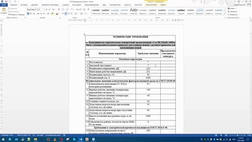Toggle Bold formatting

coord(28,14)
